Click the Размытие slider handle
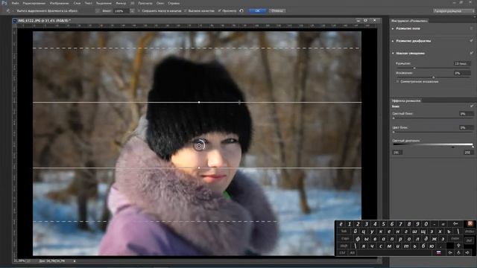This screenshot has width=477, height=268. click(x=414, y=68)
